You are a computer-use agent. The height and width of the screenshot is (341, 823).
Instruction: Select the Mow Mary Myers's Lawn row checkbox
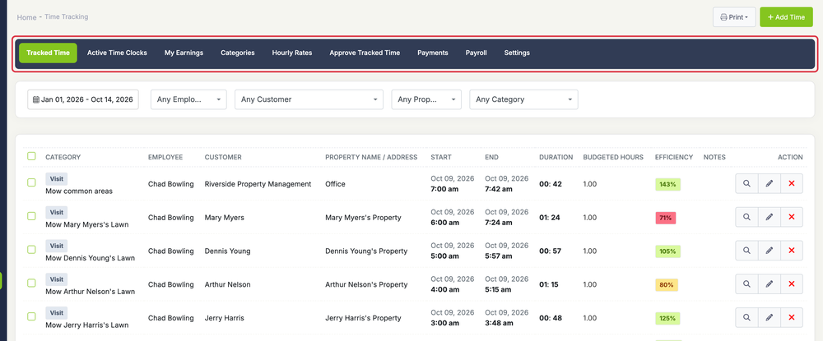click(31, 216)
